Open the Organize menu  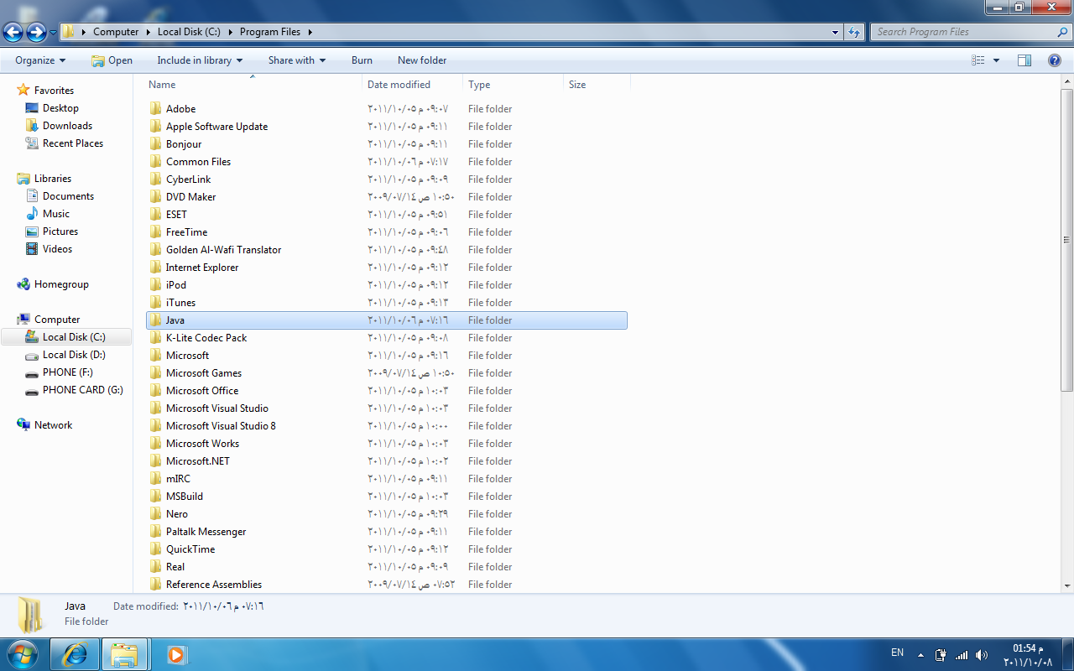click(40, 60)
